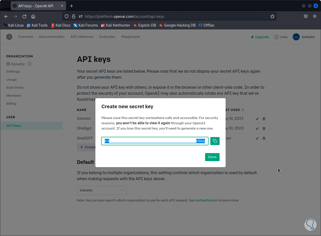Open the Kali Forums bookmark

point(86,25)
